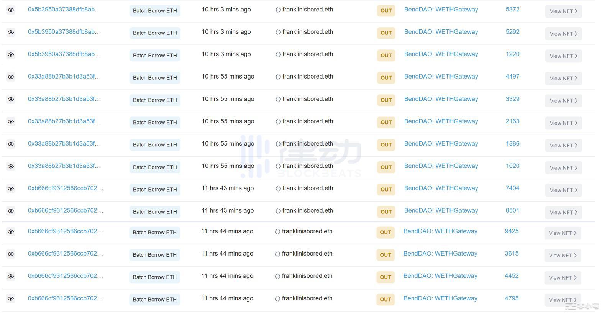The height and width of the screenshot is (313, 602).
Task: Click Batch Borrow ETH badge in token 3329 row
Action: click(x=155, y=100)
